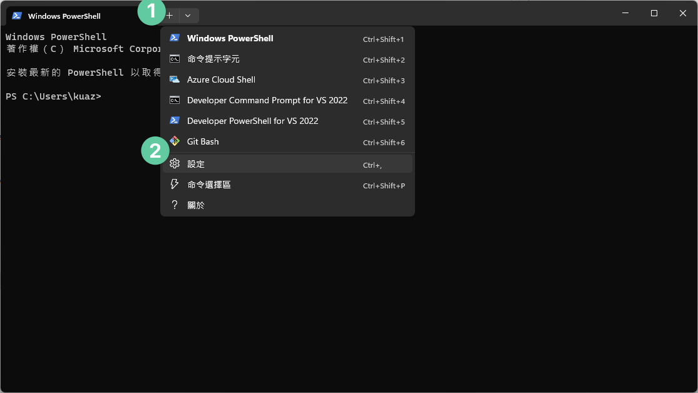
Task: Click the question mark icon beside 關於
Action: click(x=175, y=205)
